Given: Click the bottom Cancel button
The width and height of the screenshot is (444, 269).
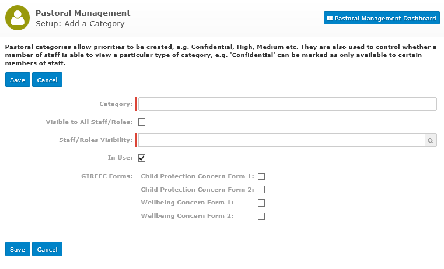Looking at the screenshot, I should click(47, 249).
